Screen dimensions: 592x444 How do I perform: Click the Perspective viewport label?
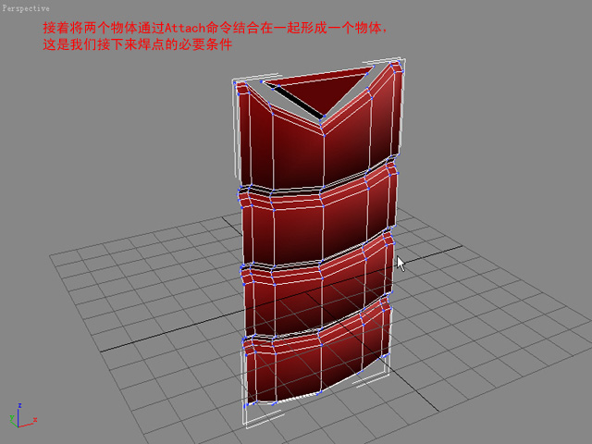(26, 8)
